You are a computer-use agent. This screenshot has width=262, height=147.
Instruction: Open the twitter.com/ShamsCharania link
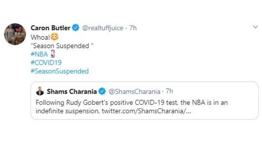(146, 111)
